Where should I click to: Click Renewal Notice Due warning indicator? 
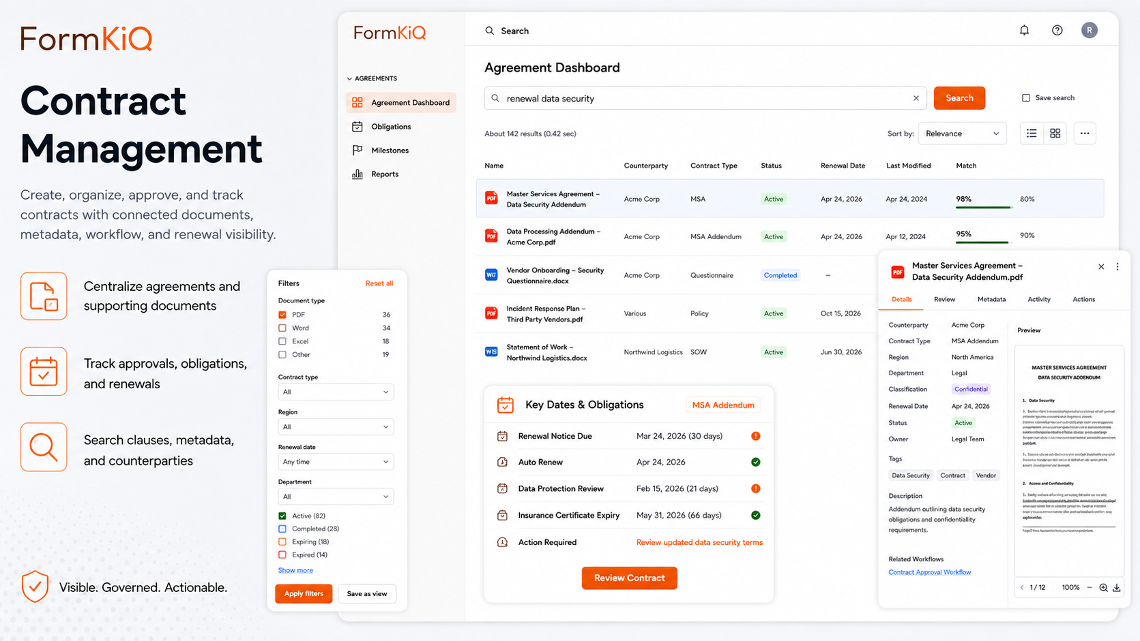[x=756, y=436]
